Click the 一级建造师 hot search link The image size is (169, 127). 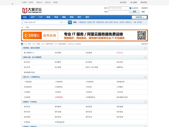click(x=82, y=22)
